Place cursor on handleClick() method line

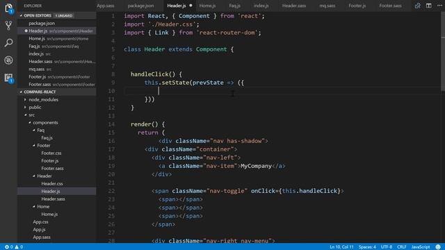point(156,74)
